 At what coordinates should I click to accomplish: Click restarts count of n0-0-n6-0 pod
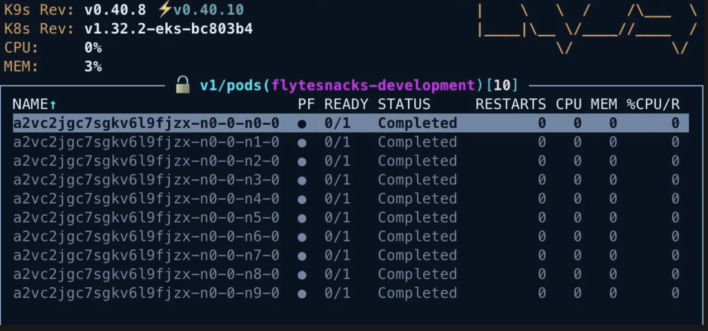542,237
